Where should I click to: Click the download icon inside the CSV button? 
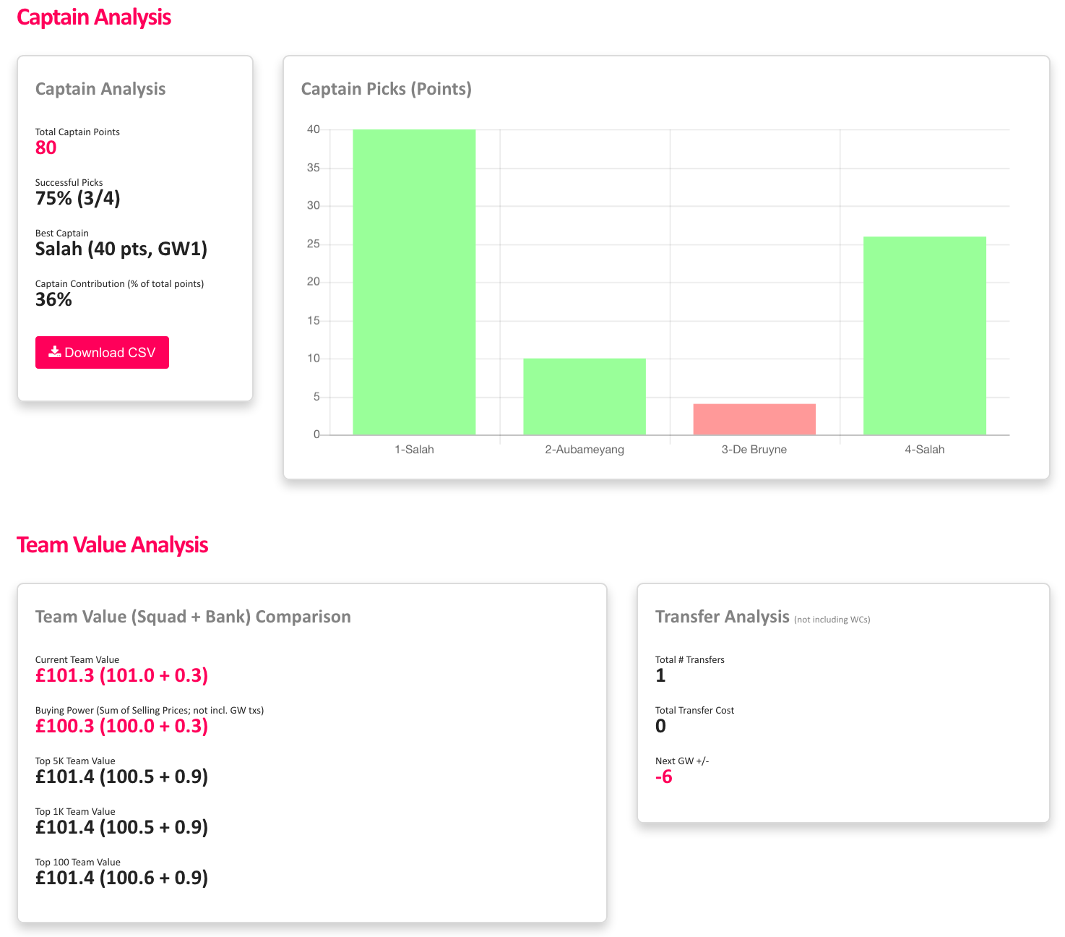click(x=55, y=352)
